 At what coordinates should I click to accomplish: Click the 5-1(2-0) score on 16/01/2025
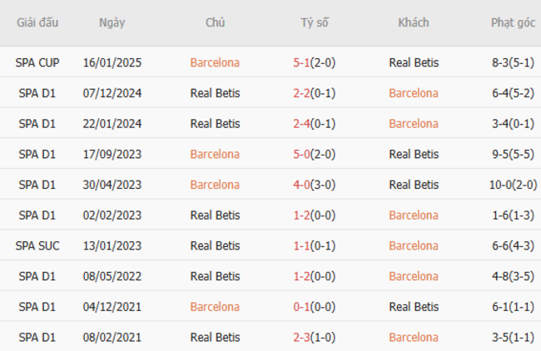(315, 62)
